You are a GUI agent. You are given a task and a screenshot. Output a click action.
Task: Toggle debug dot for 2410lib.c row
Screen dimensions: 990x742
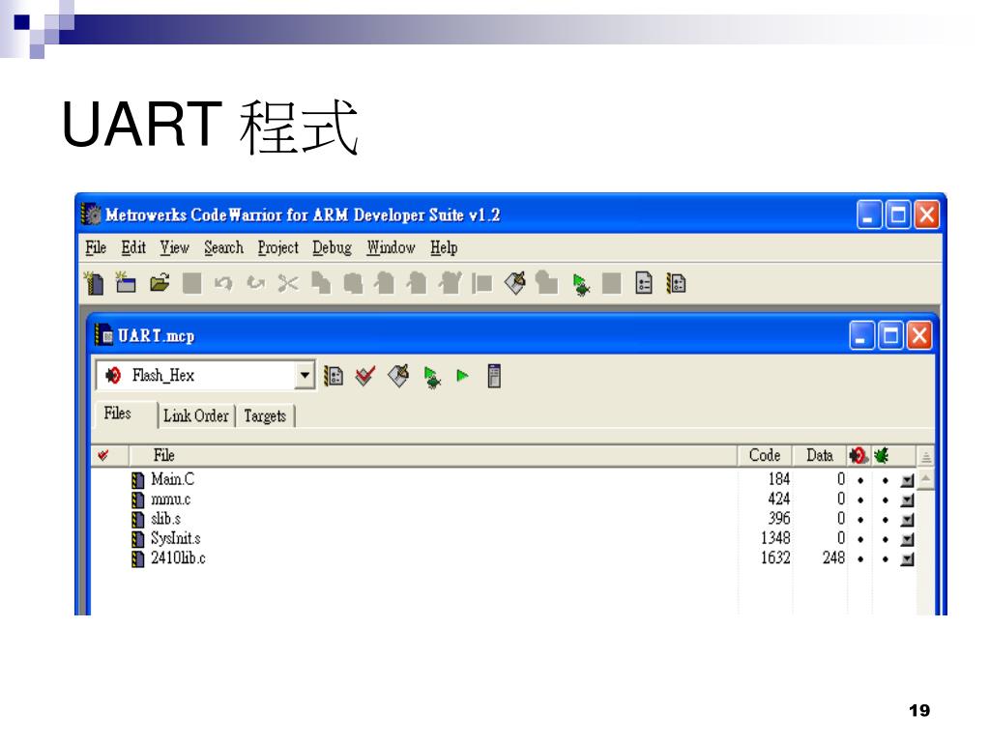pyautogui.click(x=886, y=559)
